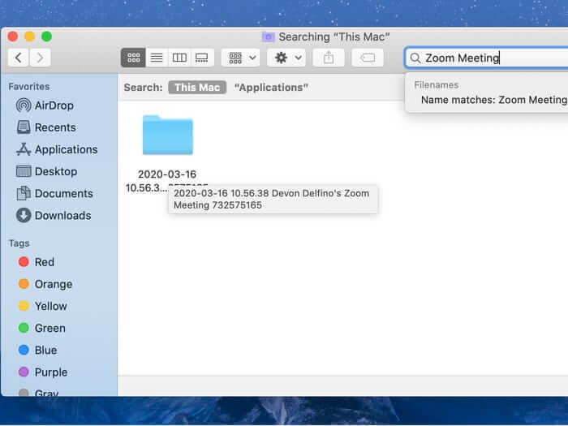The image size is (568, 426).
Task: Switch to list view
Action: pyautogui.click(x=157, y=58)
